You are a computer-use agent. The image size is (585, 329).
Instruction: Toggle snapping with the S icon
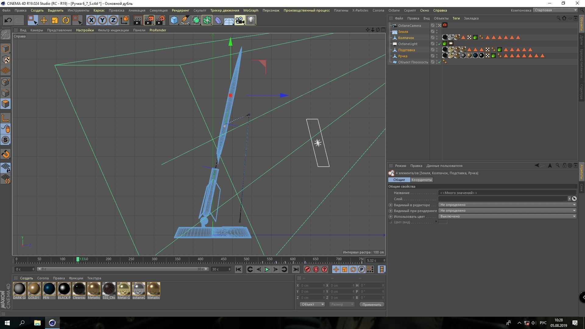tap(5, 140)
